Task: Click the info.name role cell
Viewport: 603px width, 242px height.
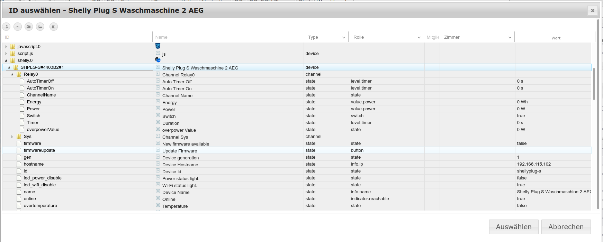Action: tap(387, 192)
